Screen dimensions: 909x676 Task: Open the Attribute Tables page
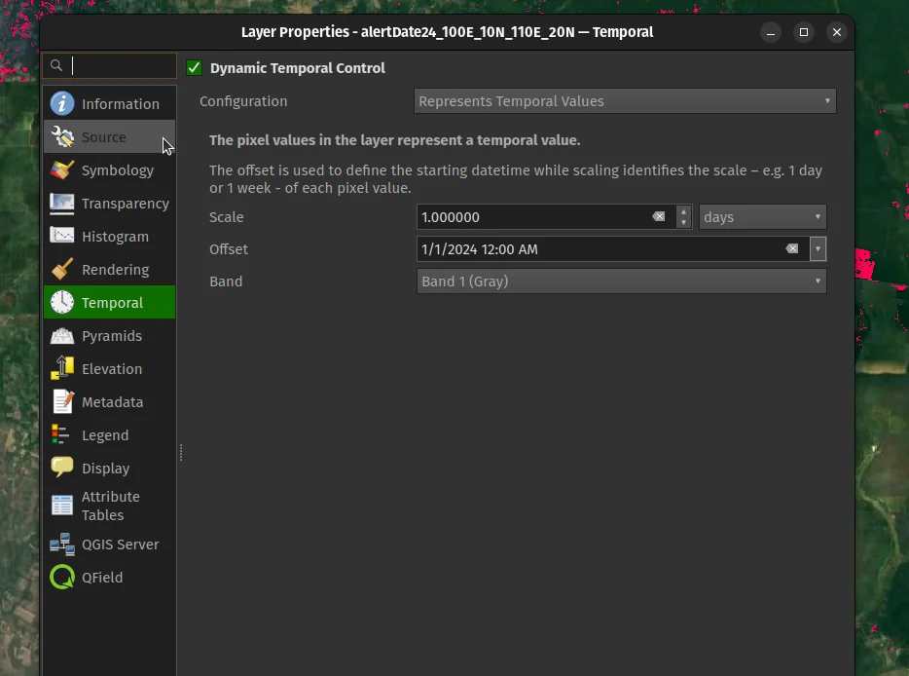tap(110, 506)
